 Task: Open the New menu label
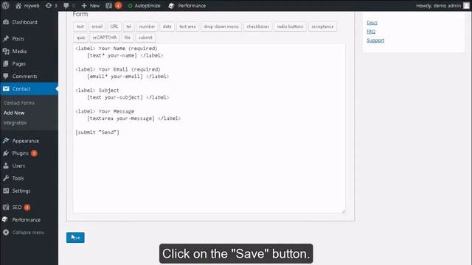tap(94, 6)
